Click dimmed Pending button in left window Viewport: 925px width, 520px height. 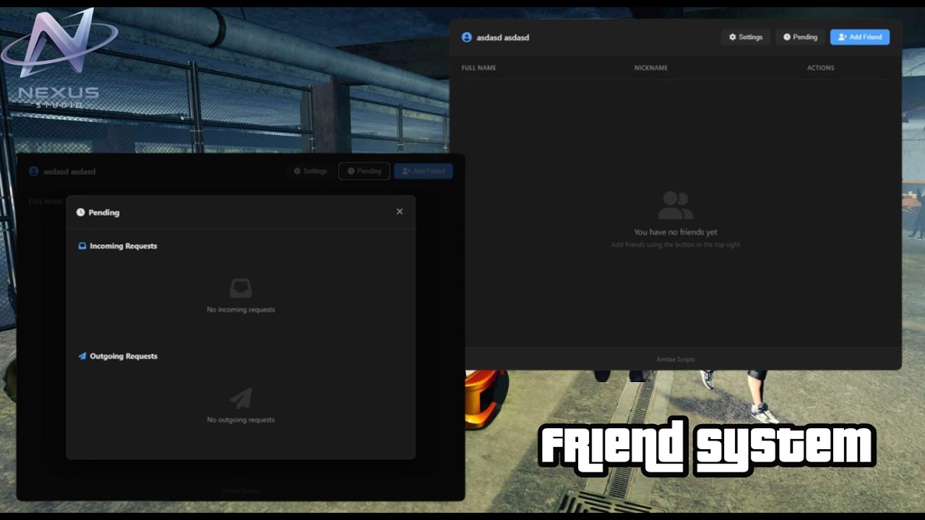click(364, 171)
